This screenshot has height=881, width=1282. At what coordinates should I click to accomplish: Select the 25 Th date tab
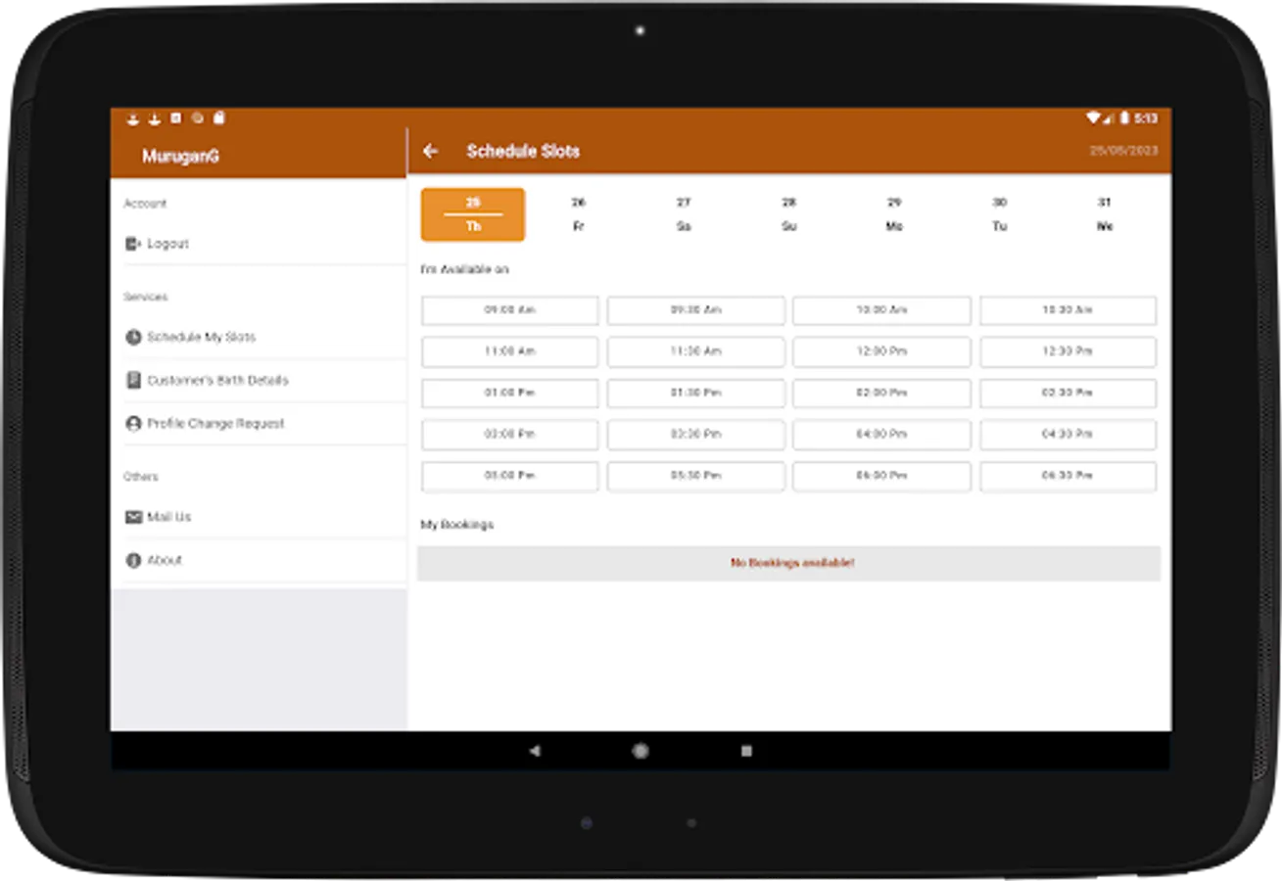point(473,214)
